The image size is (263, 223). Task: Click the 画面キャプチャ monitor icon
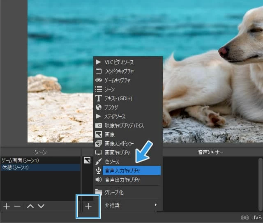click(x=99, y=152)
